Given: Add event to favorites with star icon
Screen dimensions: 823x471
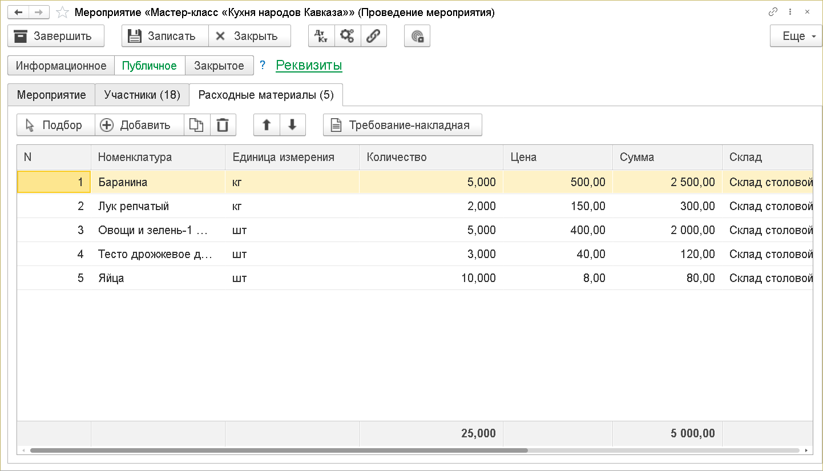Looking at the screenshot, I should pyautogui.click(x=63, y=12).
